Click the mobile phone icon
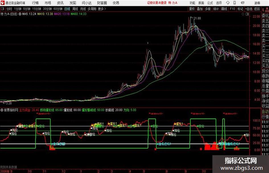The image size is (269, 173). click(235, 3)
